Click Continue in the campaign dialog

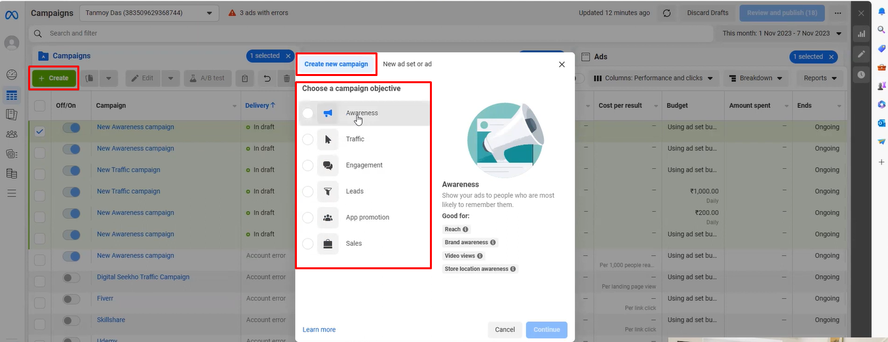[547, 330]
